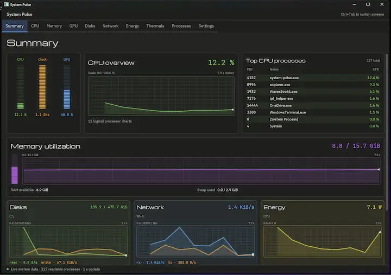The width and height of the screenshot is (391, 275).
Task: Click the PID column header
Action: pos(250,69)
